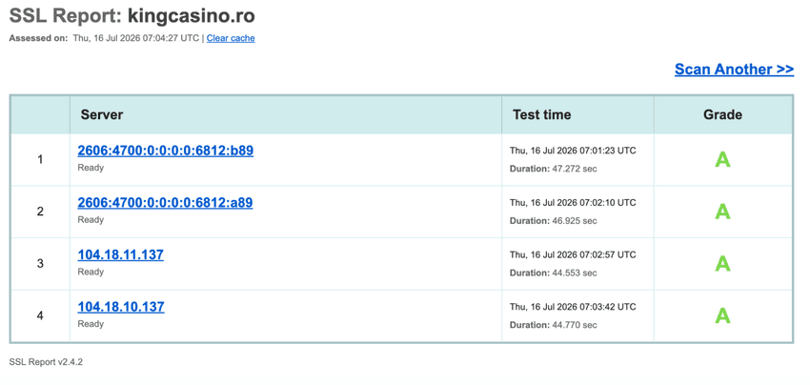The height and width of the screenshot is (385, 810).
Task: Click Ready status under 104.18.11.137
Action: click(x=91, y=272)
